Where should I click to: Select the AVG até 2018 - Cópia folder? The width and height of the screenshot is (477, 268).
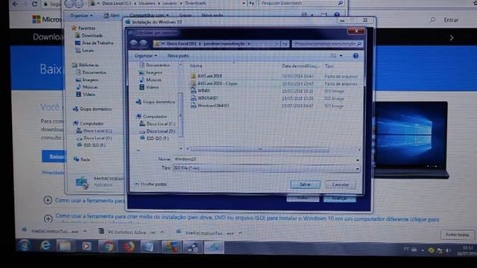[214, 83]
